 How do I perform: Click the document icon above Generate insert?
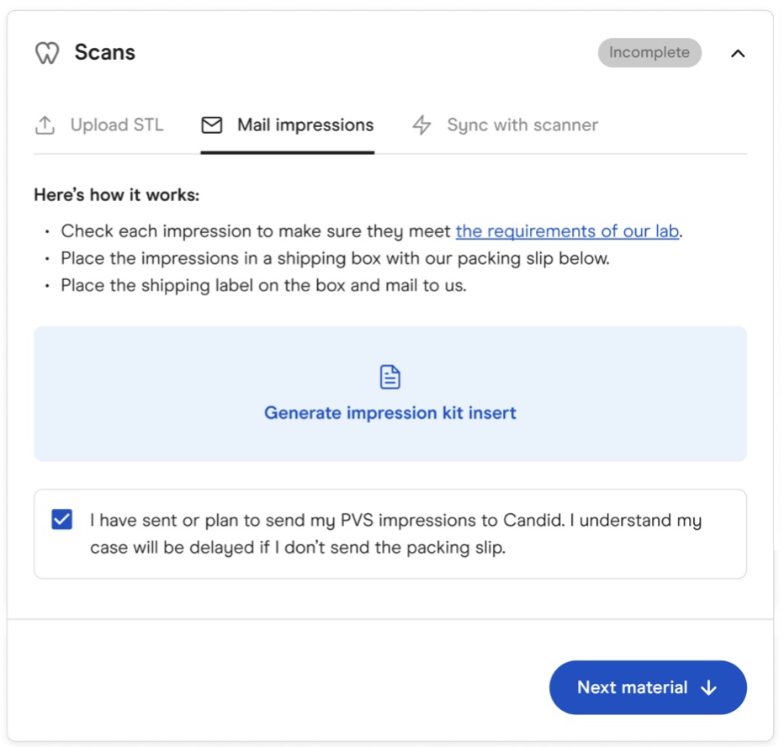coord(390,377)
